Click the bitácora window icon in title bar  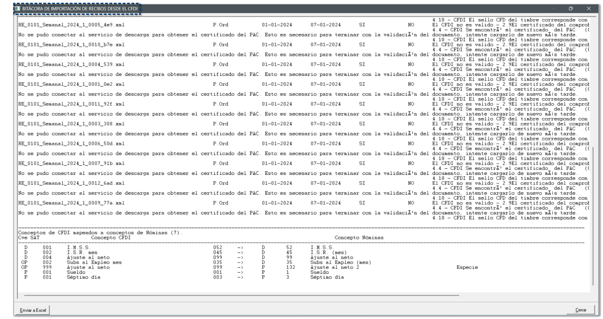[17, 9]
